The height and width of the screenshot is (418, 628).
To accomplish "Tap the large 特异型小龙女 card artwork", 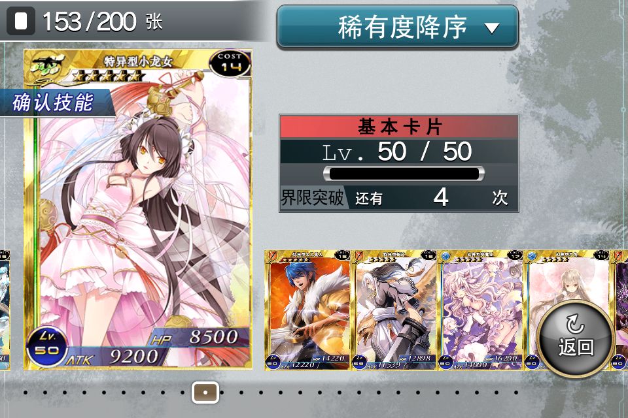I will [138, 209].
